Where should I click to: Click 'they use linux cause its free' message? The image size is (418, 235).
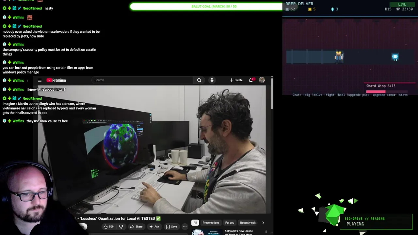(x=47, y=121)
